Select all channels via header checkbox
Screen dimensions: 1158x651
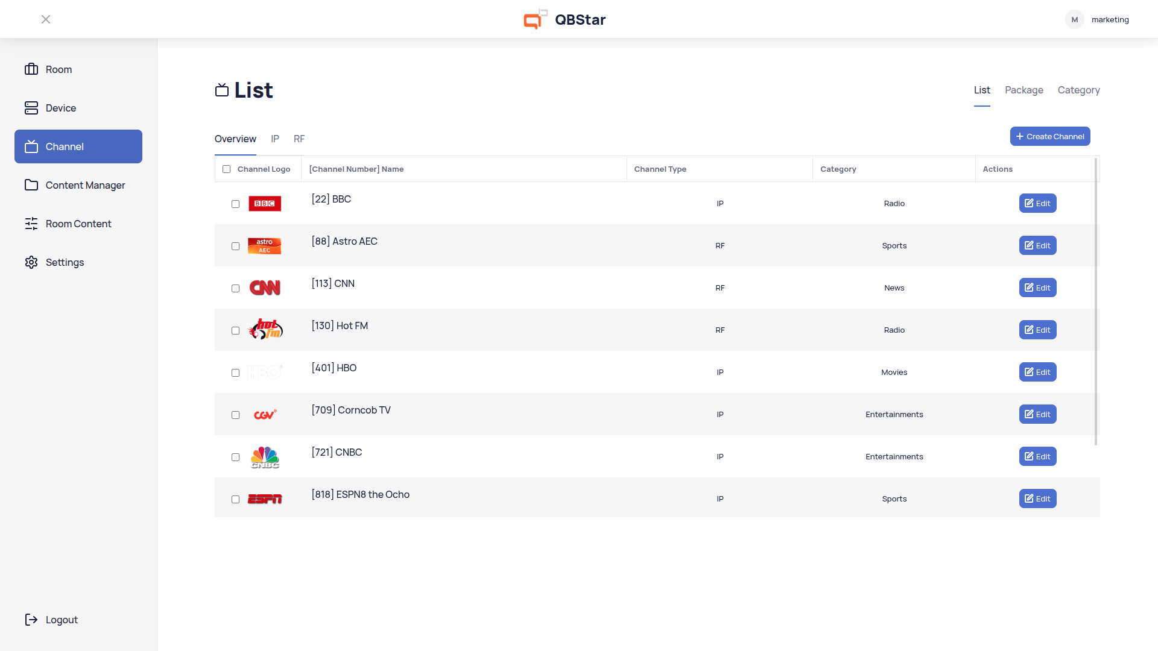[226, 169]
